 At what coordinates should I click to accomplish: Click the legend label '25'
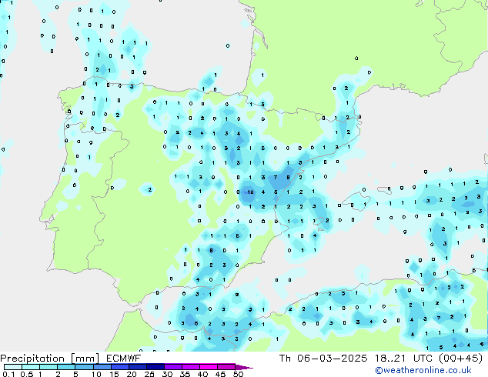(149, 374)
